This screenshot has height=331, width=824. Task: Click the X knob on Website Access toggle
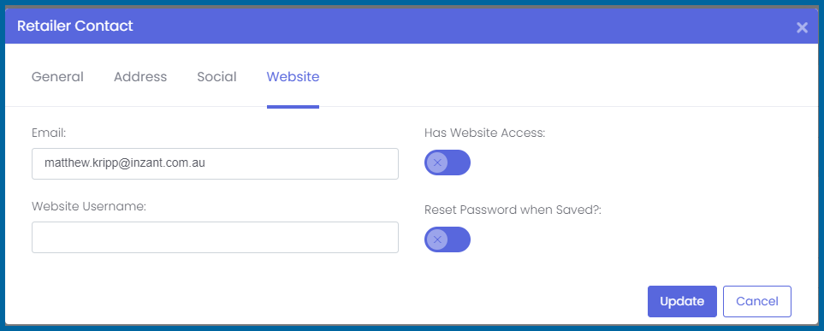tap(436, 163)
